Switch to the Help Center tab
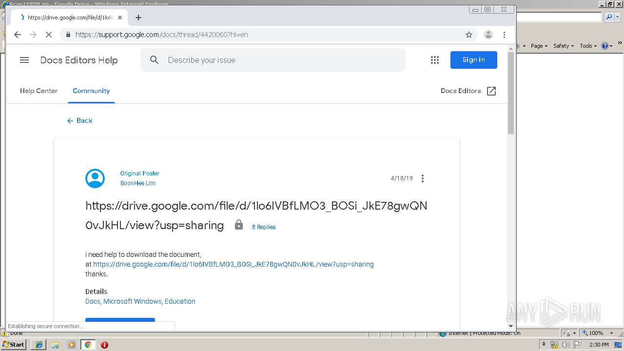This screenshot has height=351, width=624. click(x=39, y=91)
